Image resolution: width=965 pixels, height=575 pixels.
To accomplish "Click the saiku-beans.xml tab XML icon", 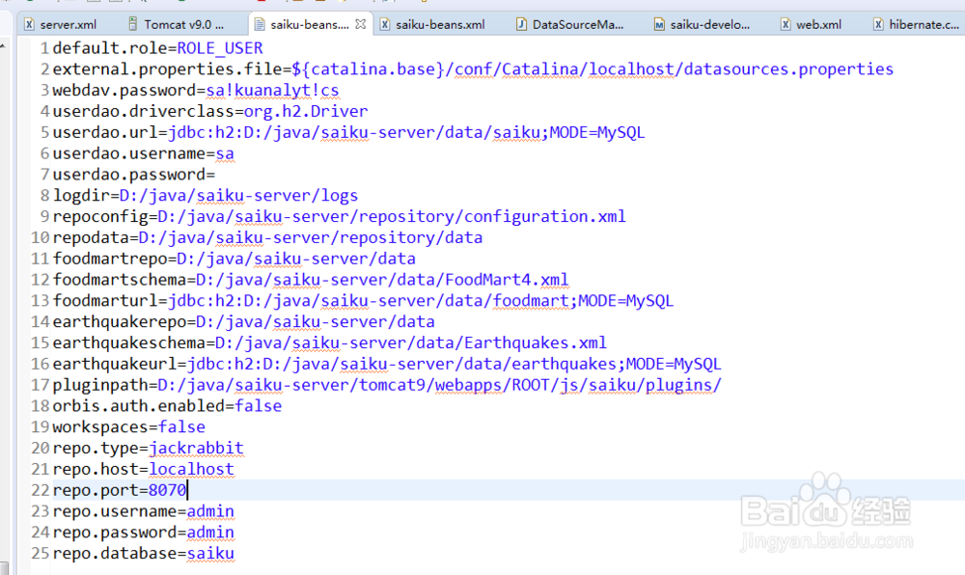I will tap(385, 24).
